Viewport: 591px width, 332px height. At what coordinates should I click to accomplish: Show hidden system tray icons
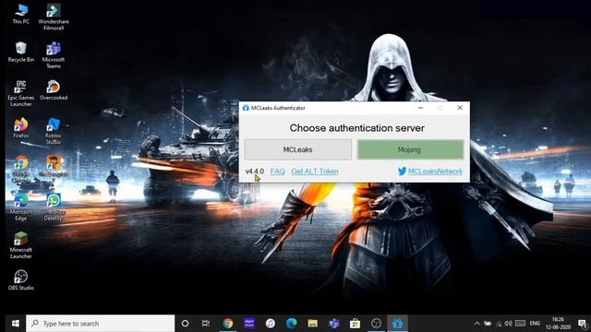pos(476,324)
